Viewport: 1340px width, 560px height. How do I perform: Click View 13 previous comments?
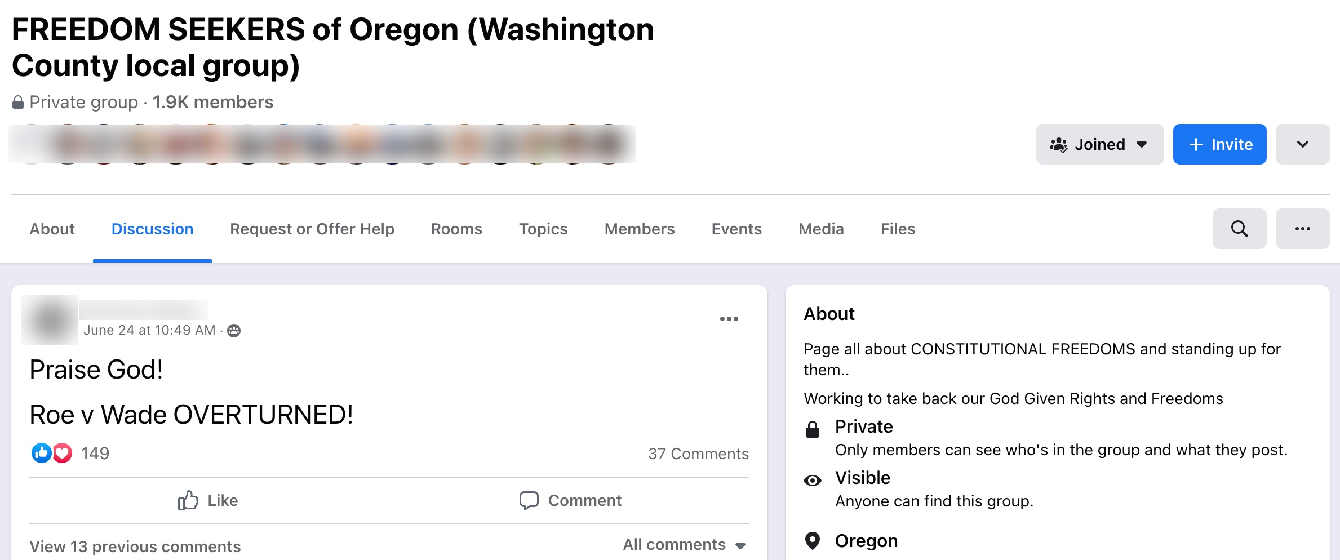(x=135, y=545)
